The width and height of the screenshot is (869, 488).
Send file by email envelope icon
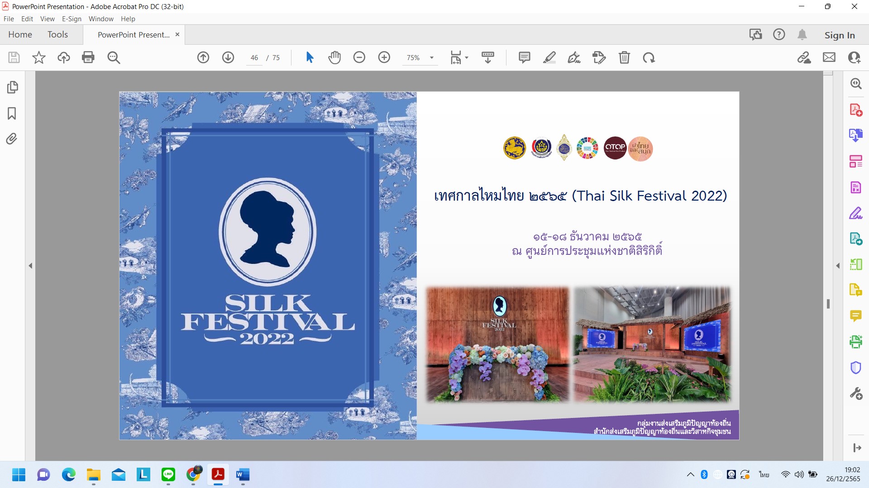point(829,57)
